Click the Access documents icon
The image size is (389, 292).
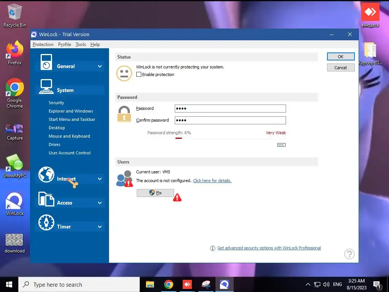(46, 199)
